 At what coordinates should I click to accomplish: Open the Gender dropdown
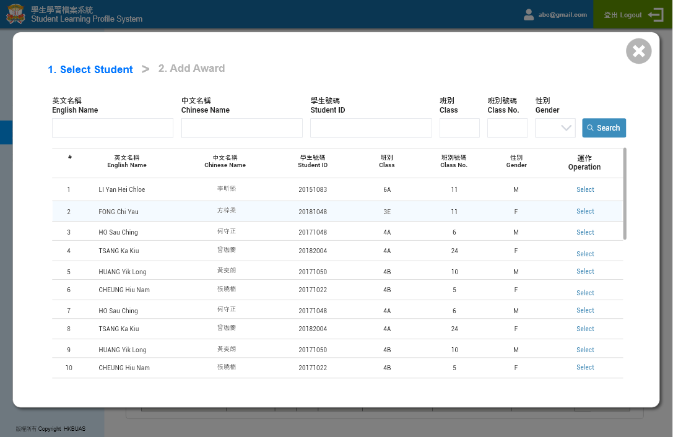pos(555,128)
